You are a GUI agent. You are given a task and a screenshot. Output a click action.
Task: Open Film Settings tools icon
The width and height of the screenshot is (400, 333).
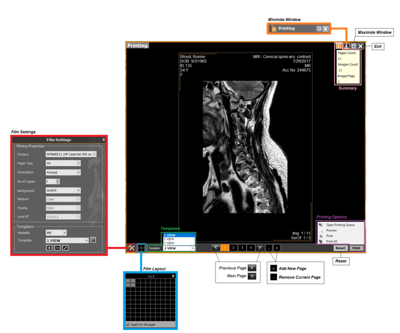(131, 247)
